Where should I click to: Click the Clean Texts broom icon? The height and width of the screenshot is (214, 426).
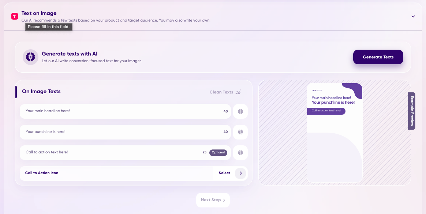(x=239, y=92)
